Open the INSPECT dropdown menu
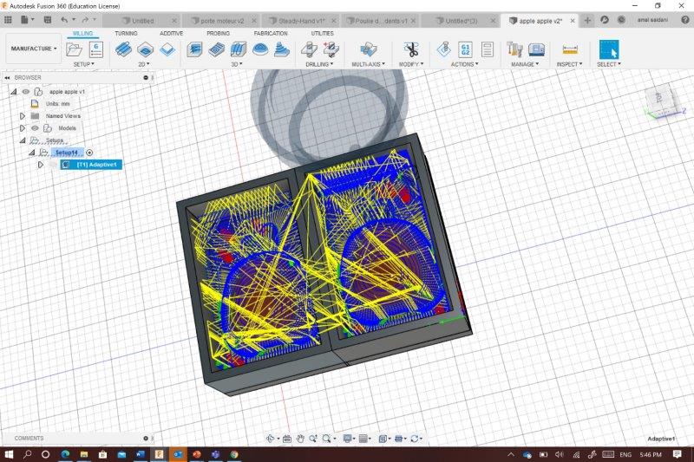 click(569, 64)
